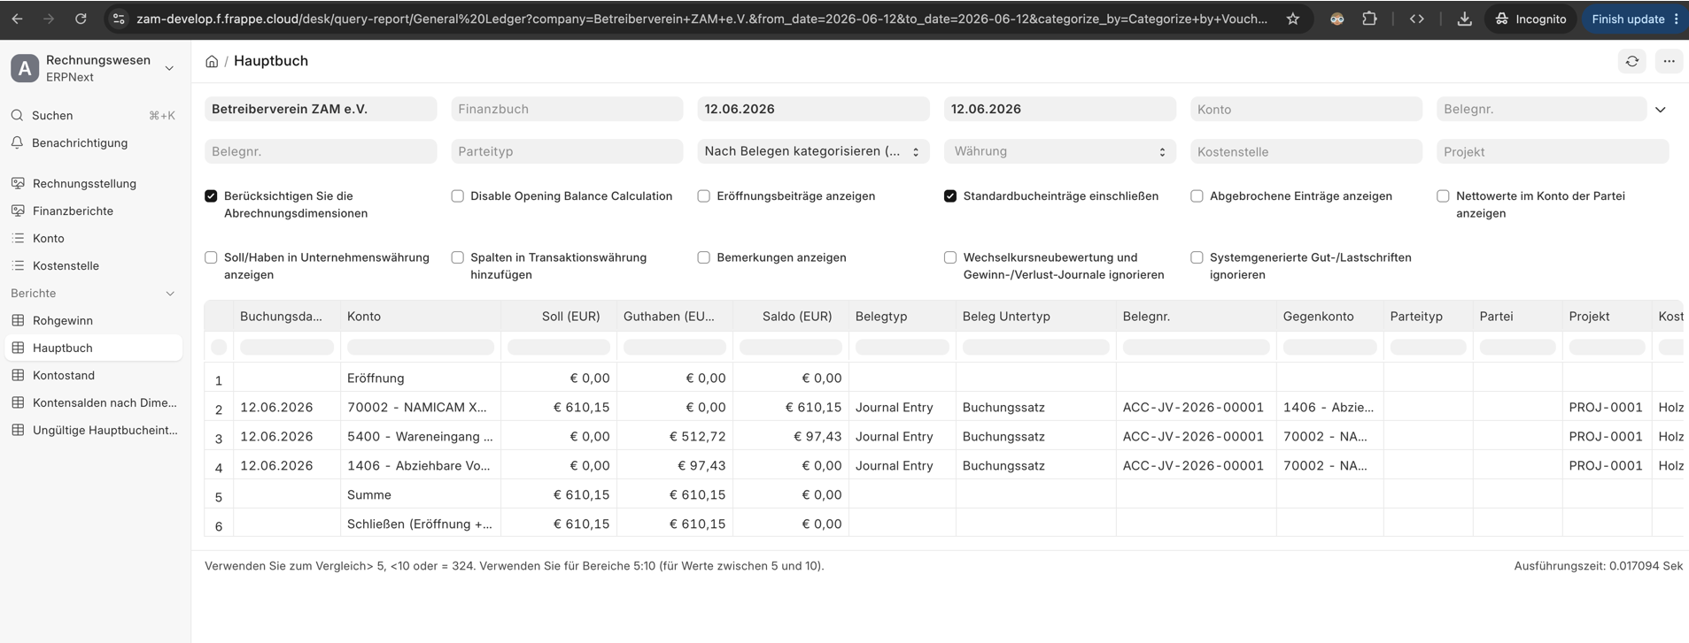1689x643 pixels.
Task: Check Bemerkungen anzeigen
Action: pyautogui.click(x=703, y=258)
